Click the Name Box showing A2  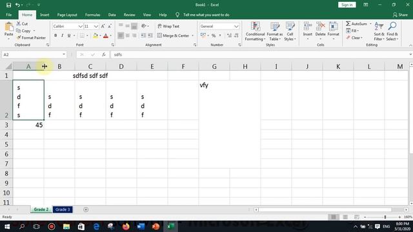tap(34, 54)
